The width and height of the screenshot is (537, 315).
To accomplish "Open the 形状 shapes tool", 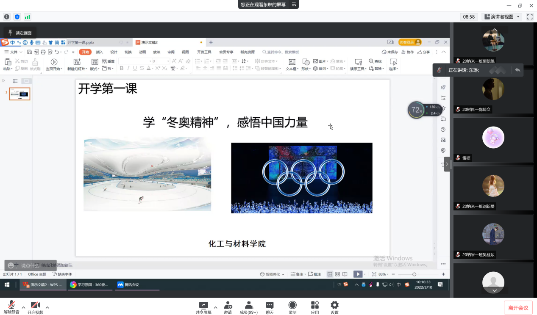I will tap(305, 65).
